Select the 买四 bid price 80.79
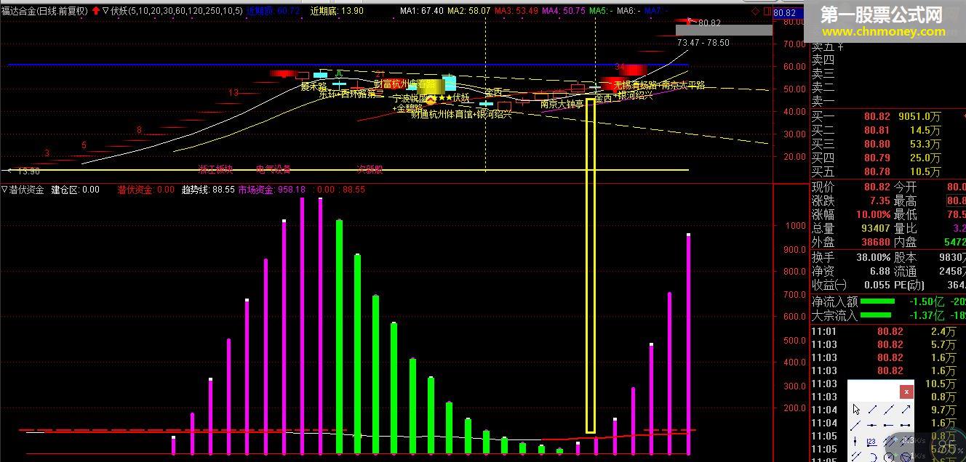This screenshot has width=966, height=462. point(877,158)
